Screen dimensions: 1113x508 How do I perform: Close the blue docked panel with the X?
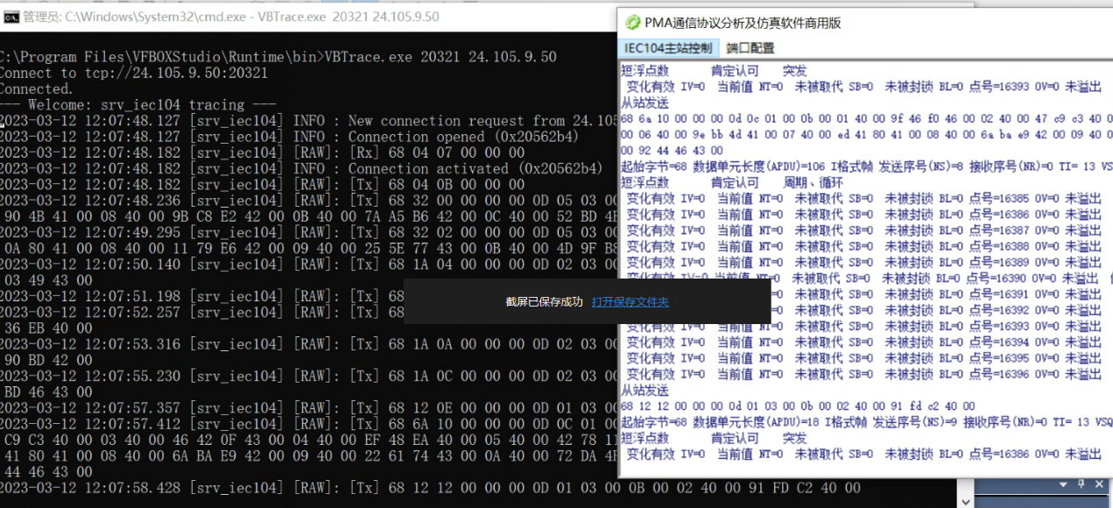coord(1098,484)
